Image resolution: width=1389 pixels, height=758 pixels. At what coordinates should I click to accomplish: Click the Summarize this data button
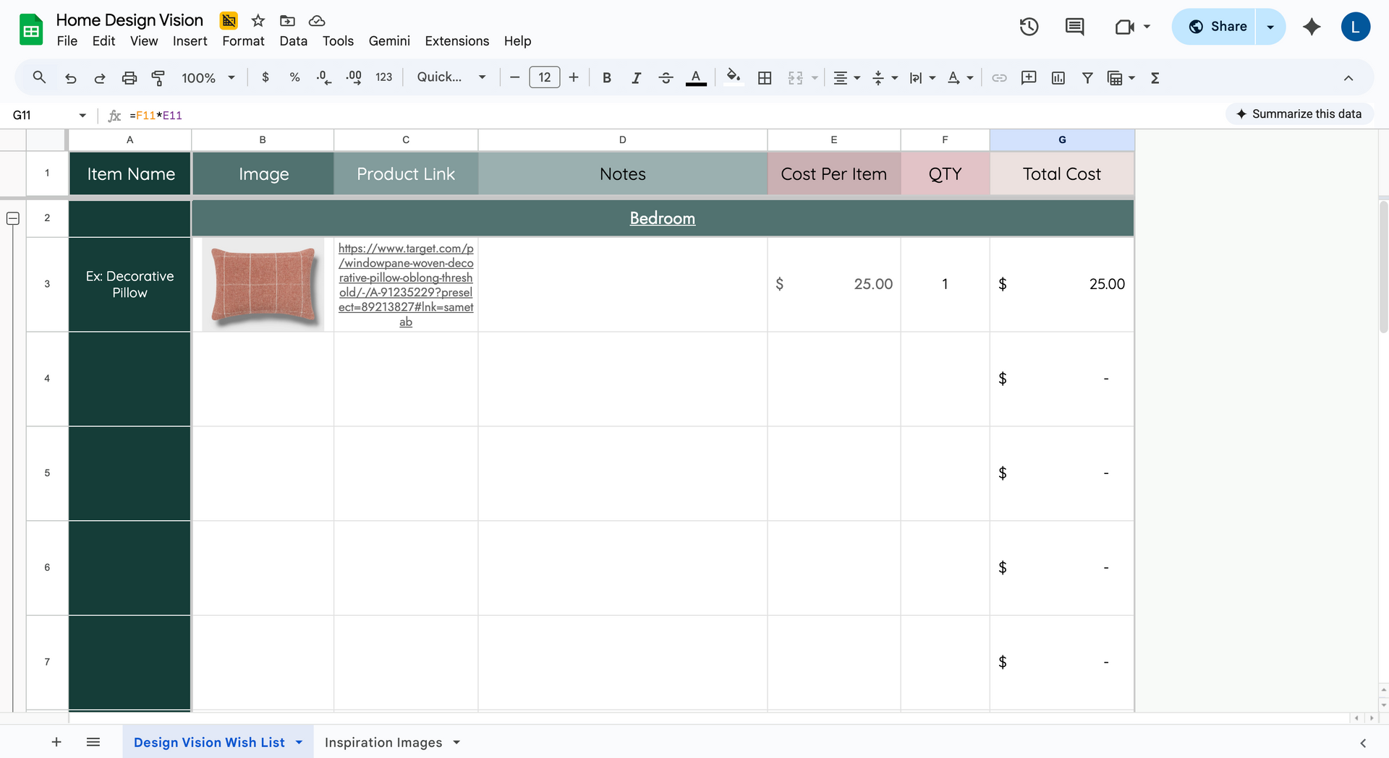tap(1299, 113)
